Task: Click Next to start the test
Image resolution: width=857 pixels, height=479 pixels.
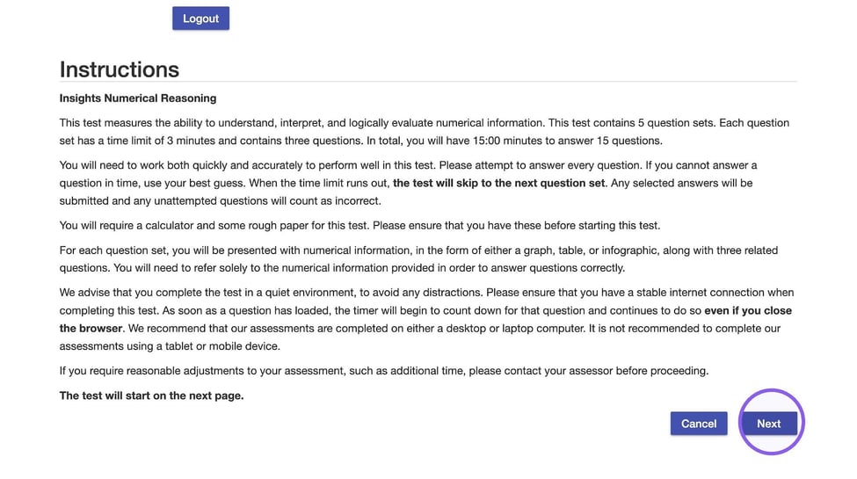Action: coord(768,424)
